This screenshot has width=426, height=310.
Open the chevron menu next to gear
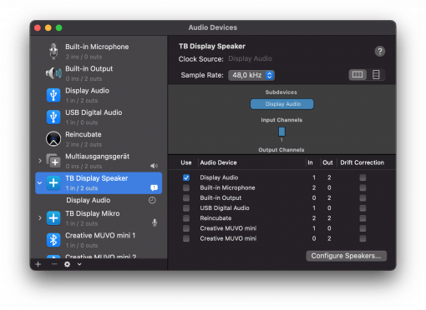(79, 264)
